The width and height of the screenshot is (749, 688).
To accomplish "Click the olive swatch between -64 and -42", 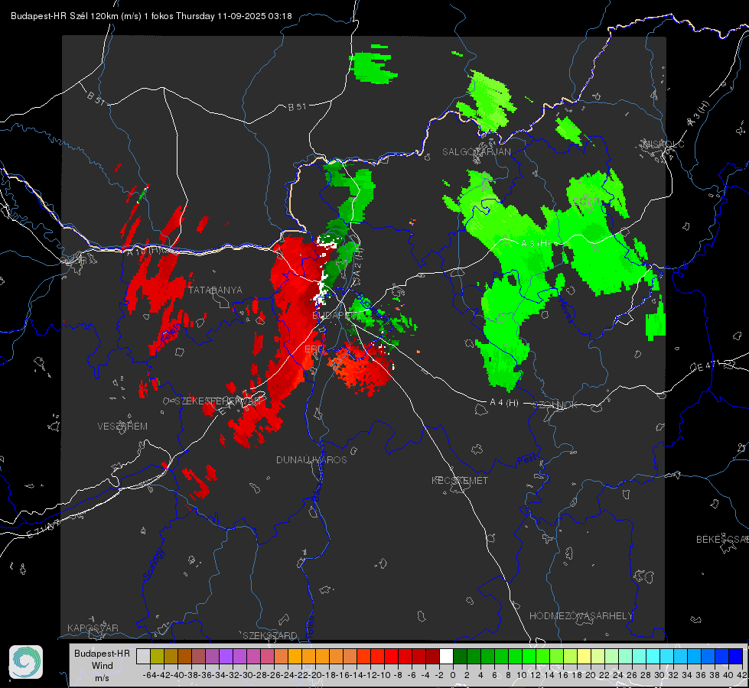I will point(157,657).
